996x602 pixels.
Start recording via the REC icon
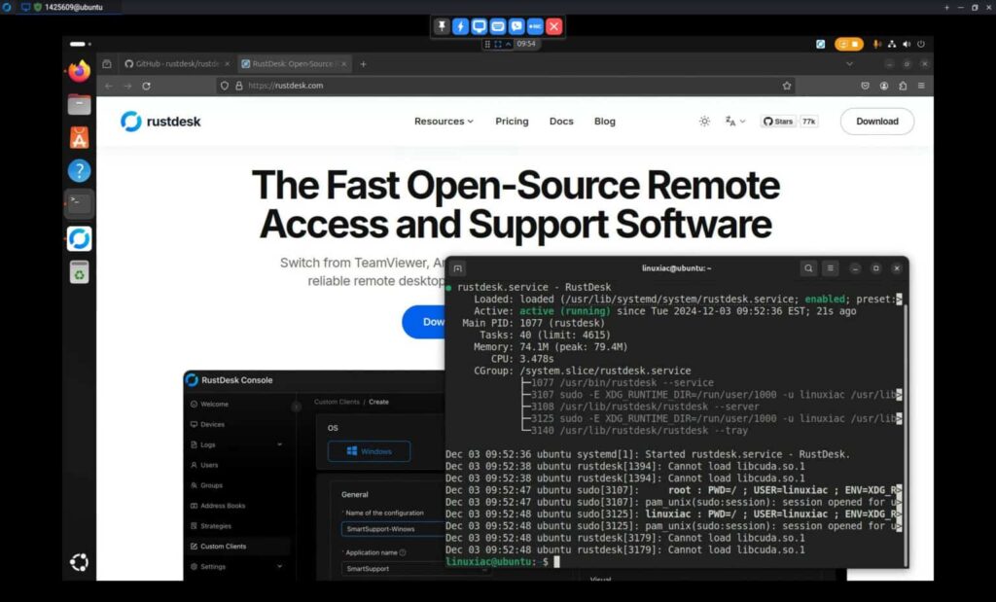[x=535, y=26]
